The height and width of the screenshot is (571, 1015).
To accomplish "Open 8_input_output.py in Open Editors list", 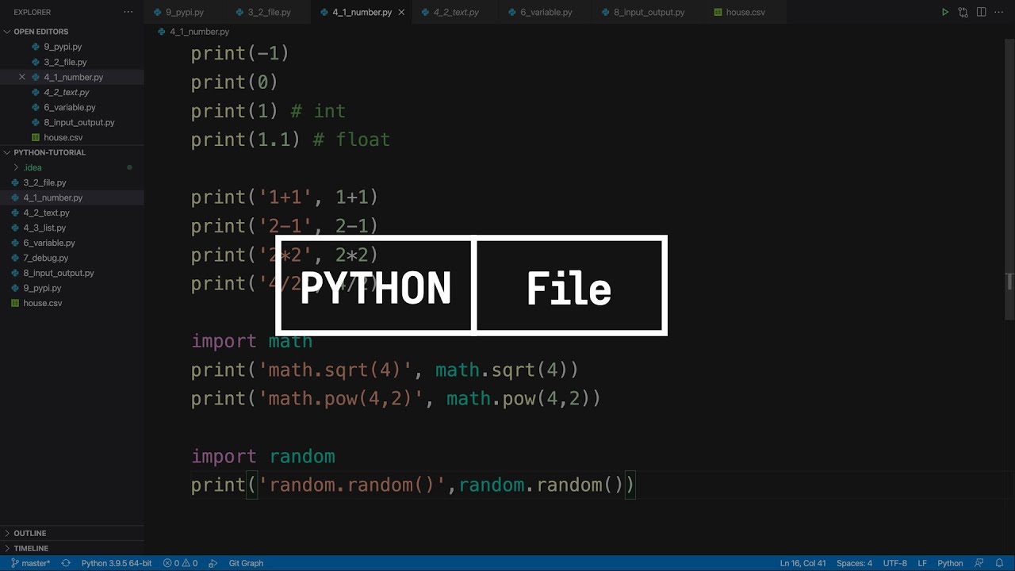I will click(71, 122).
